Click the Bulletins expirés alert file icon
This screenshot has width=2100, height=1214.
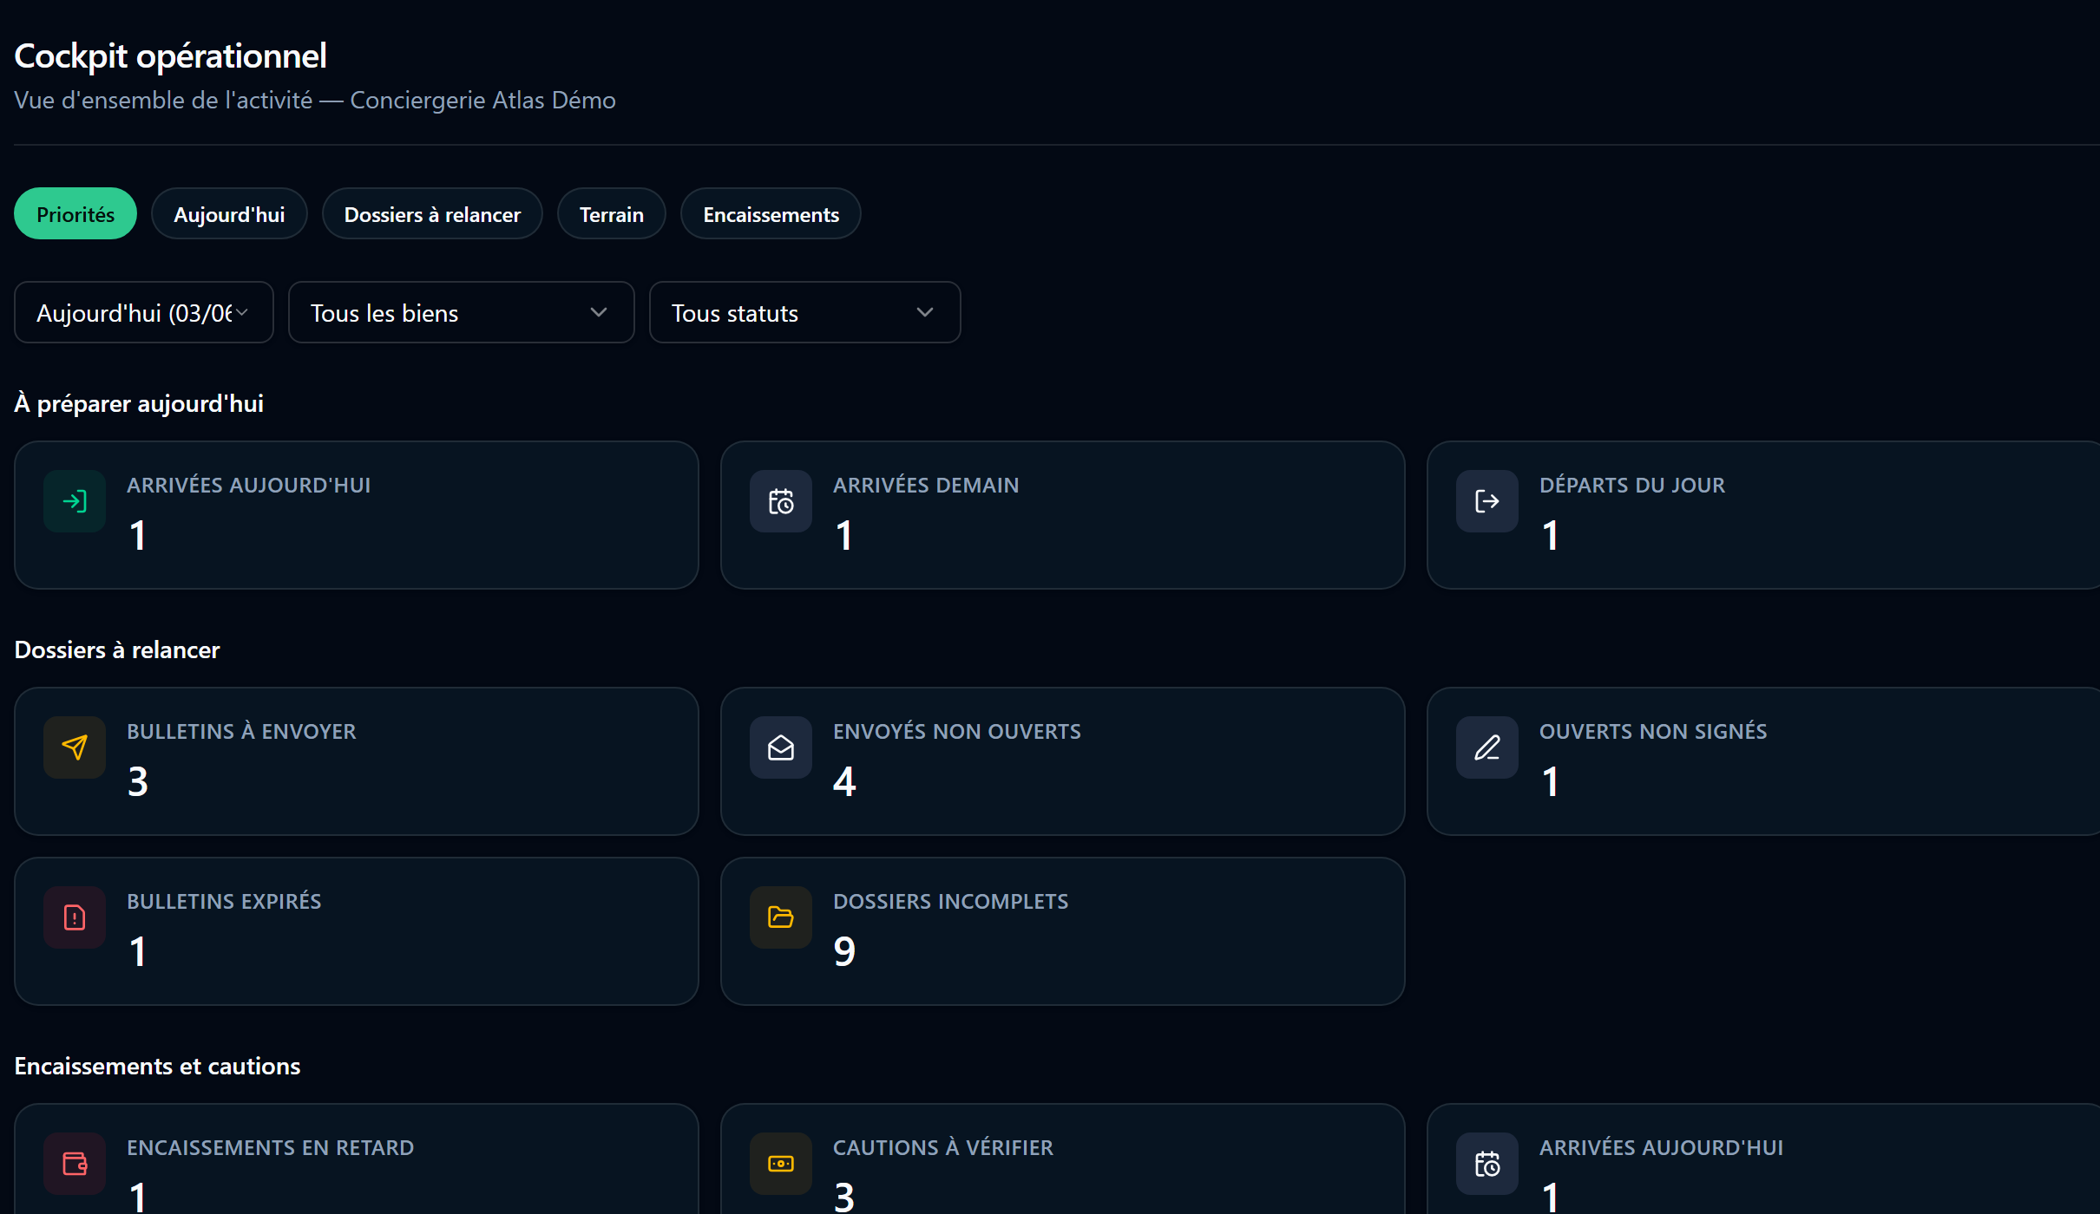(x=75, y=917)
